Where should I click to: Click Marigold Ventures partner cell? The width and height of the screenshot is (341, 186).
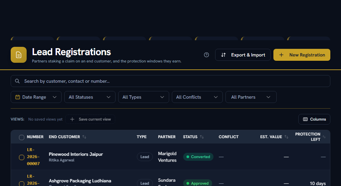[x=167, y=157]
